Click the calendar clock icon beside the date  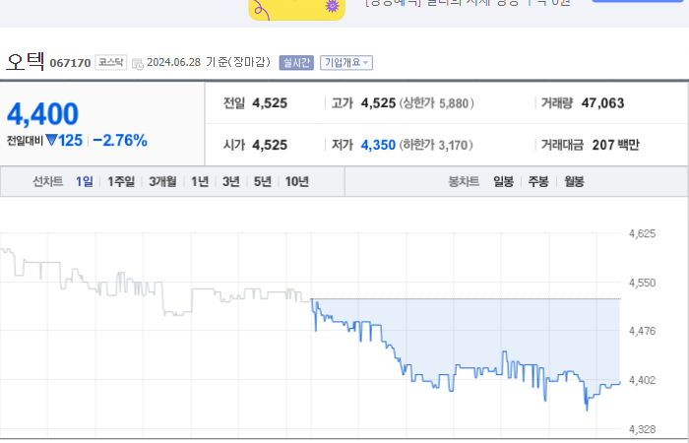click(x=138, y=64)
